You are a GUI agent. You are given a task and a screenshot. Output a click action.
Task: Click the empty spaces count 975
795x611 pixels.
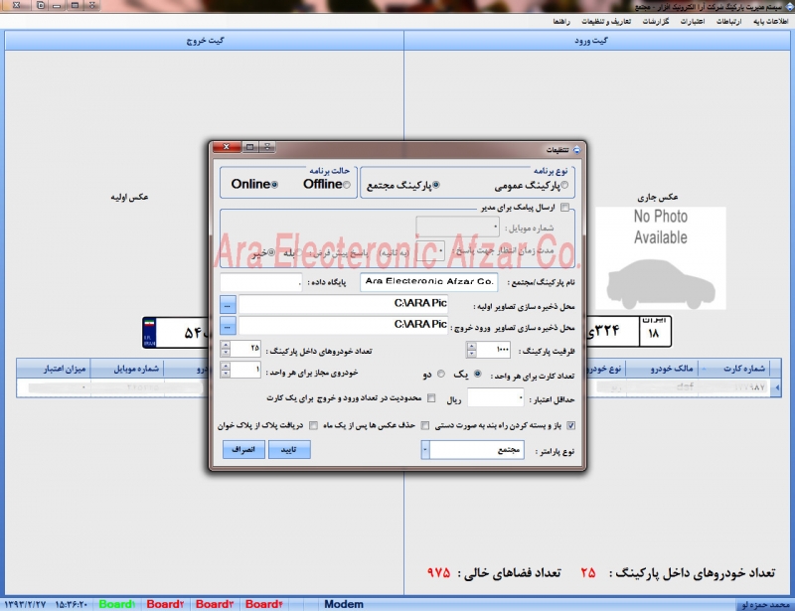point(438,572)
